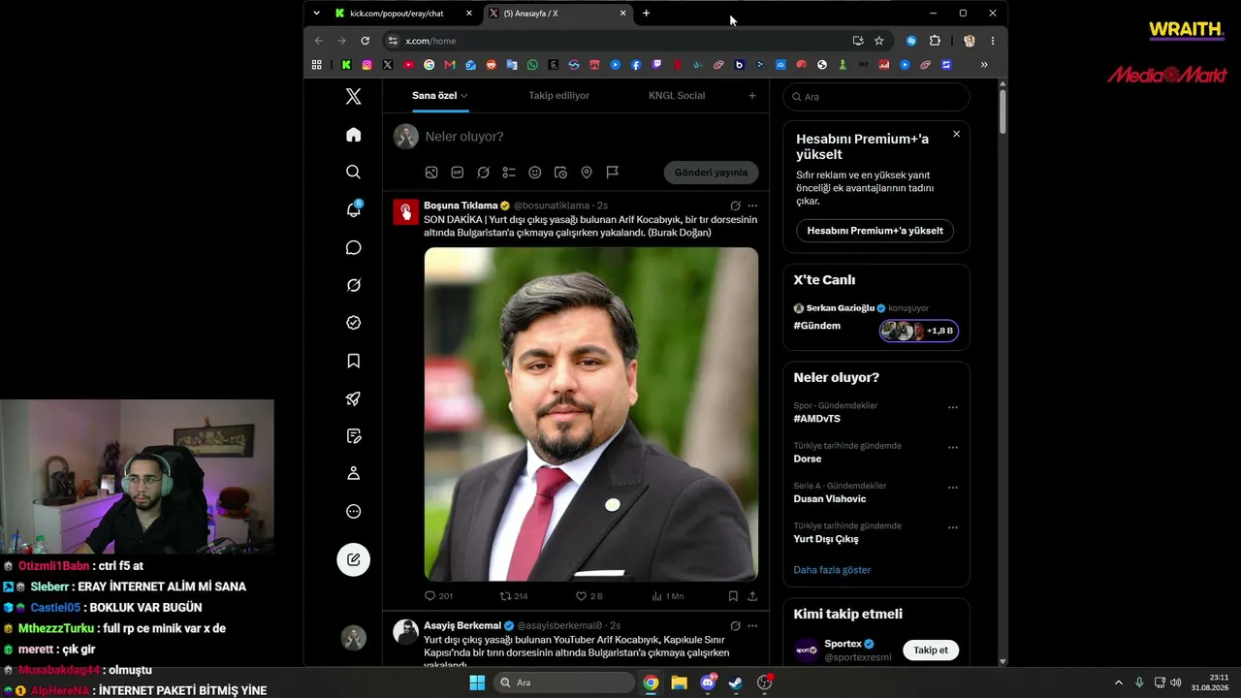Follow Sportex with Takip et

coord(931,650)
